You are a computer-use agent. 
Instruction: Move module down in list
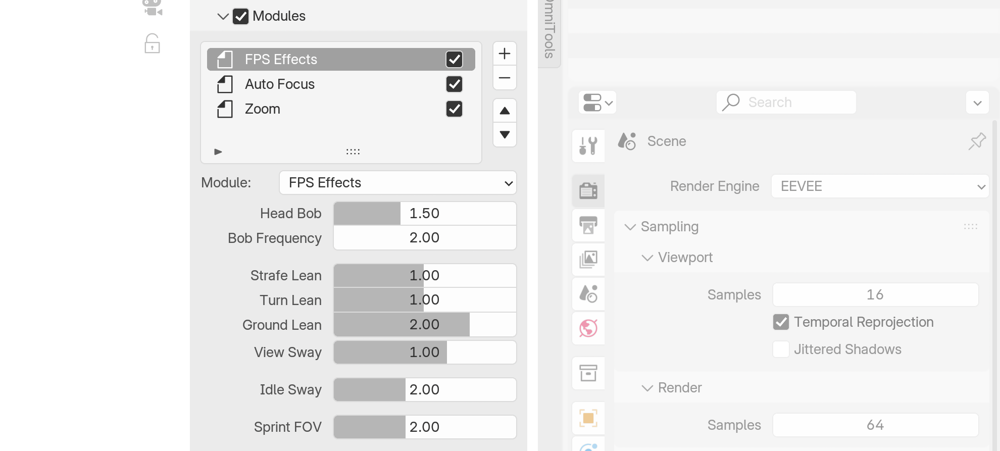pos(504,135)
